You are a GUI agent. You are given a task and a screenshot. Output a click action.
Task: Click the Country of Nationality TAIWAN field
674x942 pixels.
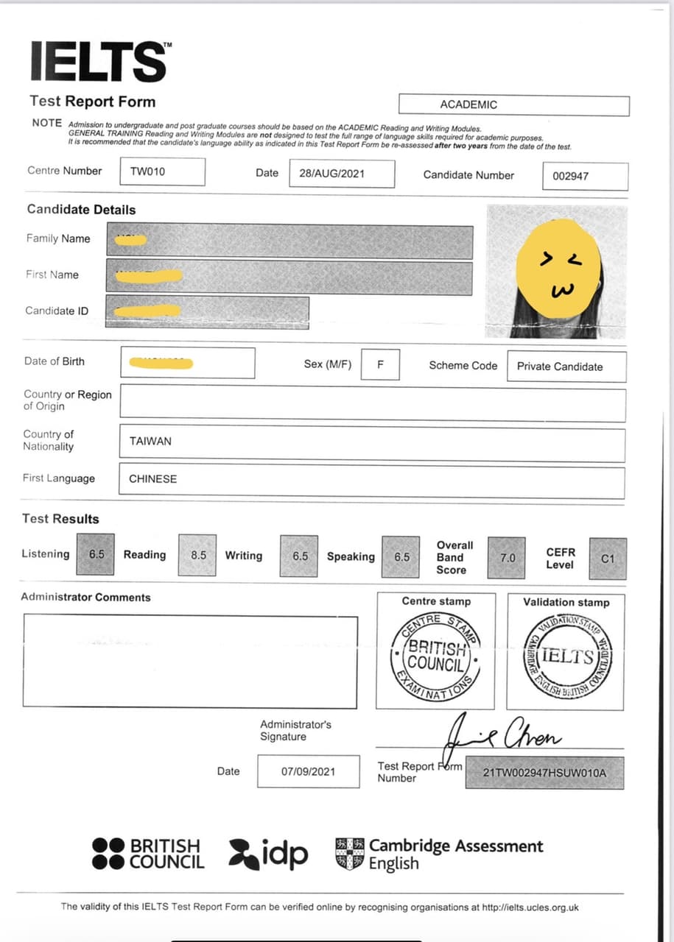click(x=372, y=442)
